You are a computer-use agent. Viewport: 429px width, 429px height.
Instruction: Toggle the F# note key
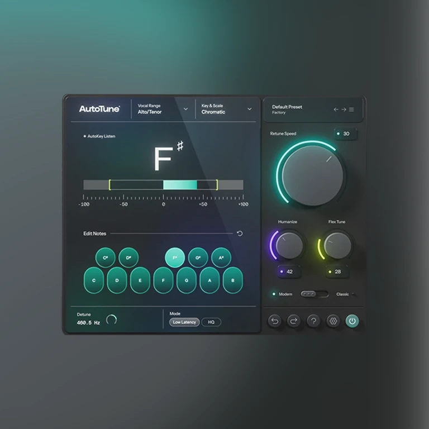click(x=175, y=257)
